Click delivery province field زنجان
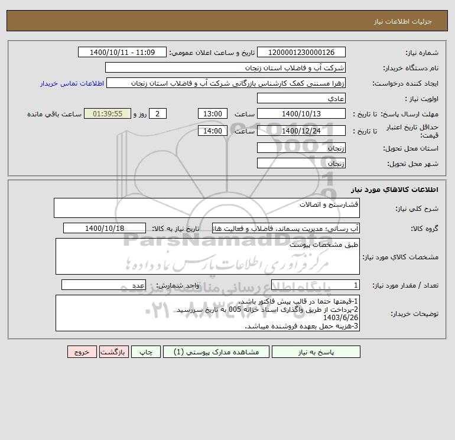The height and width of the screenshot is (440, 455). (x=301, y=148)
